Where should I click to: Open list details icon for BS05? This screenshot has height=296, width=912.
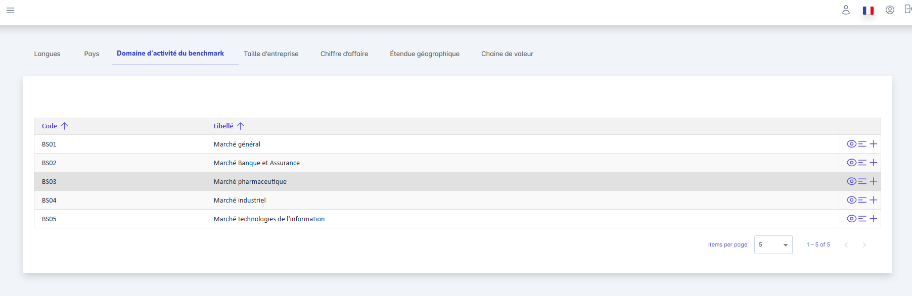tap(862, 219)
